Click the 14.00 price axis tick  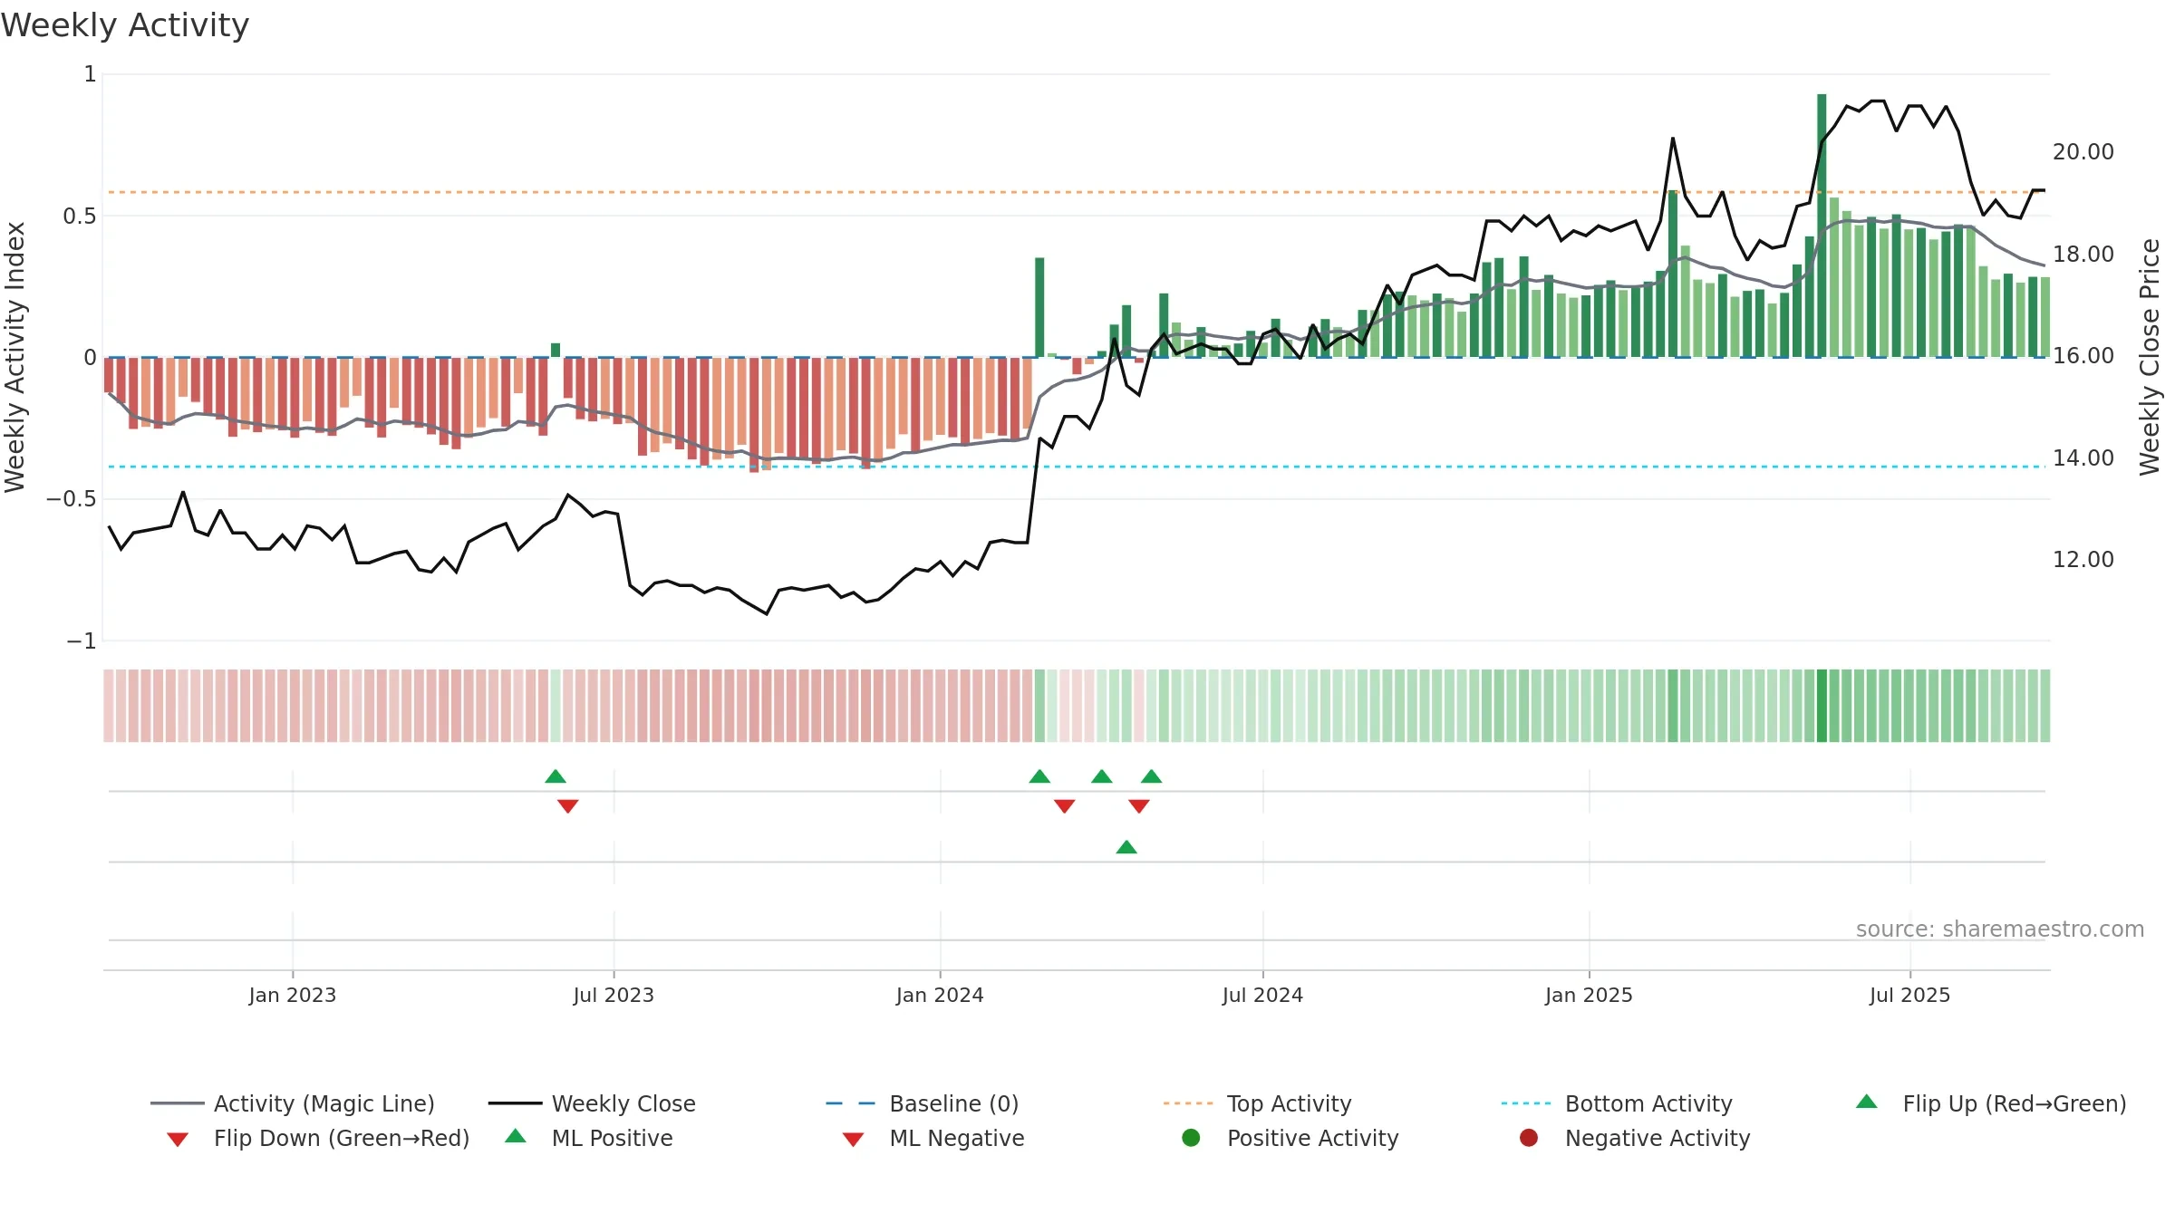click(2083, 458)
